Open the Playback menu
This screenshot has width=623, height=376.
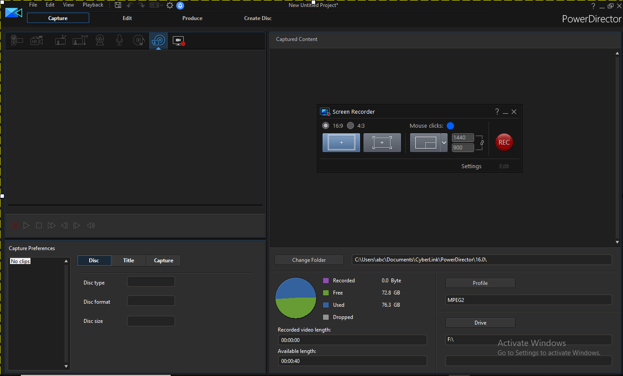[93, 5]
